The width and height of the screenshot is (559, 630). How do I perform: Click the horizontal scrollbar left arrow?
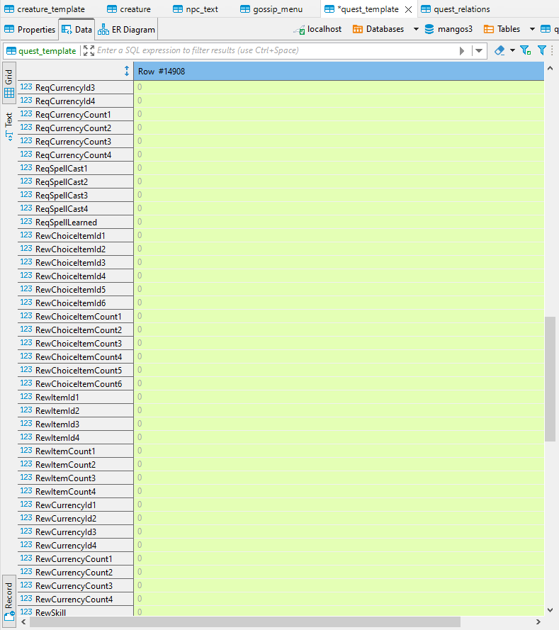pos(24,622)
